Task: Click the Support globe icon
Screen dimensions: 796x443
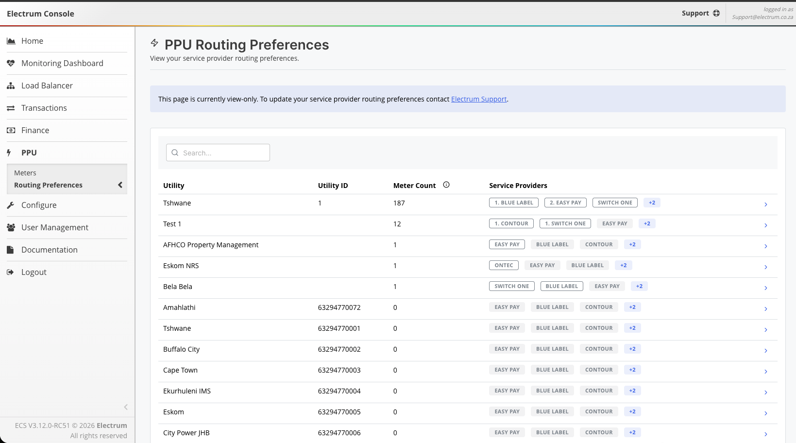Action: 716,14
